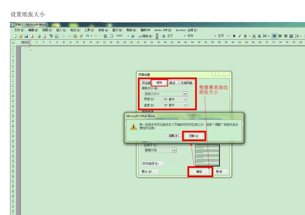Open the style 正文 dropdown
The image size is (305, 215).
pyautogui.click(x=185, y=36)
